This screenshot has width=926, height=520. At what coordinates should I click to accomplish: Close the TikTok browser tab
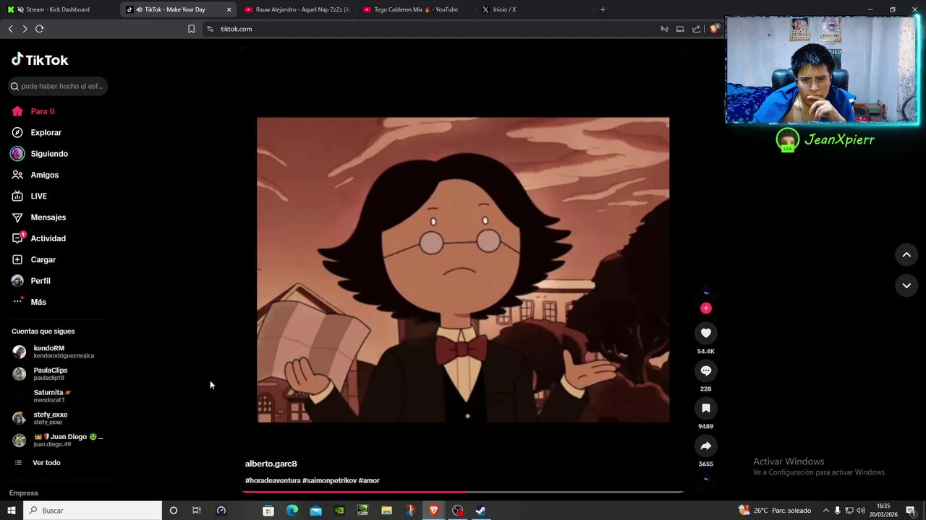[x=229, y=9]
